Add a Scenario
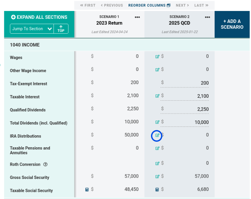The width and height of the screenshot is (251, 199). pos(232,24)
